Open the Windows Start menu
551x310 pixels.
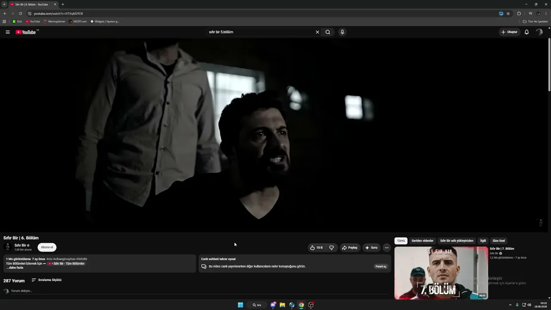(241, 305)
